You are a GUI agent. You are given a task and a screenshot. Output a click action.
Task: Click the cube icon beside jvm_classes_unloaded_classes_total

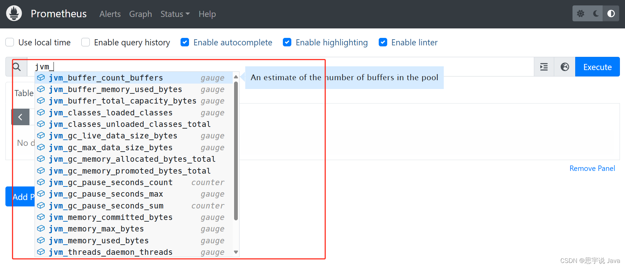[x=41, y=124]
